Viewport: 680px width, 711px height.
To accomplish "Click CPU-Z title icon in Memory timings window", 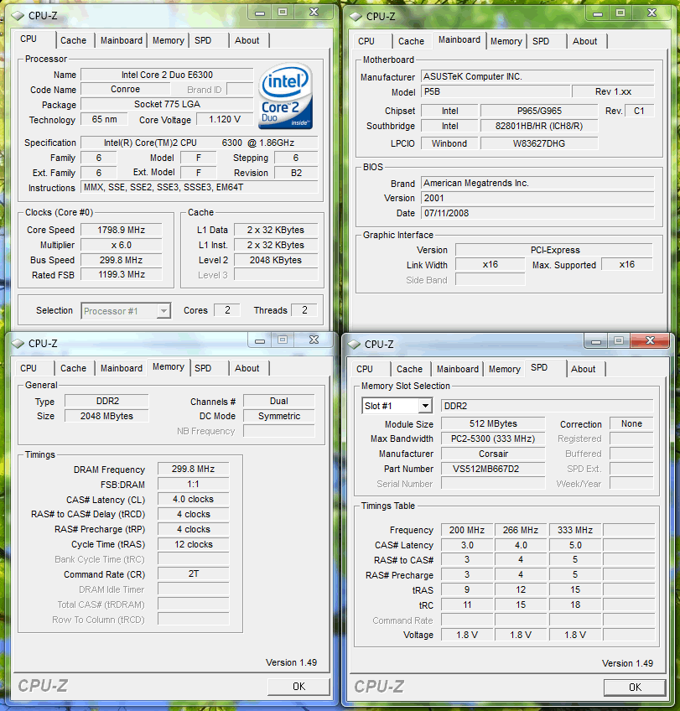I will pyautogui.click(x=18, y=343).
